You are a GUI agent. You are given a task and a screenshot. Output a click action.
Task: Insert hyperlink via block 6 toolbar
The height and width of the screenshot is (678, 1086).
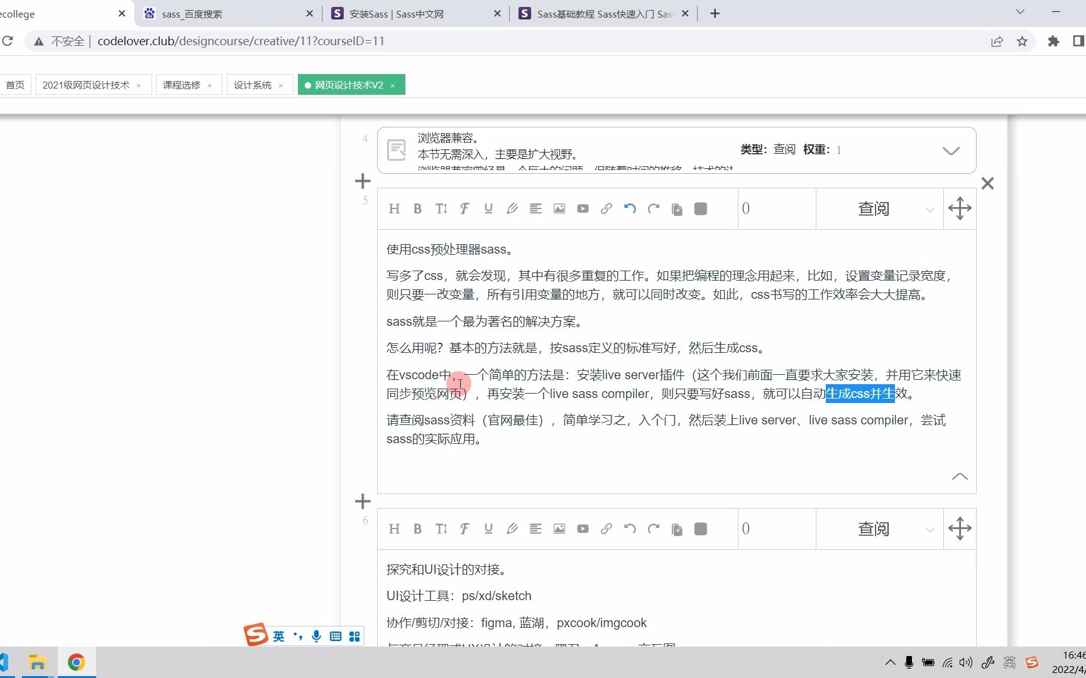click(606, 529)
